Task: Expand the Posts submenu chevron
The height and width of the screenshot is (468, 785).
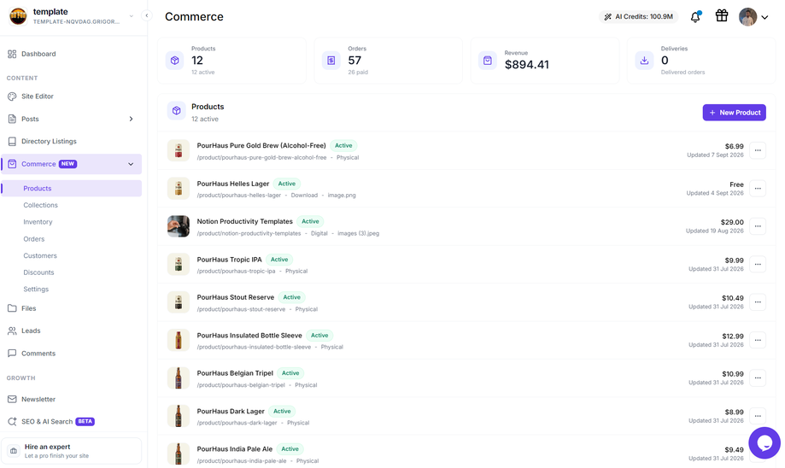Action: (132, 119)
